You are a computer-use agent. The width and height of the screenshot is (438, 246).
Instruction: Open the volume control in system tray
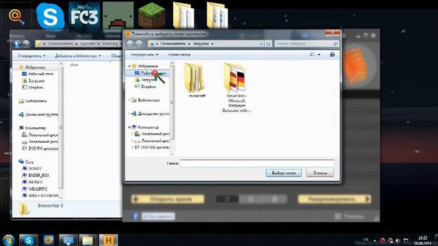coord(398,241)
